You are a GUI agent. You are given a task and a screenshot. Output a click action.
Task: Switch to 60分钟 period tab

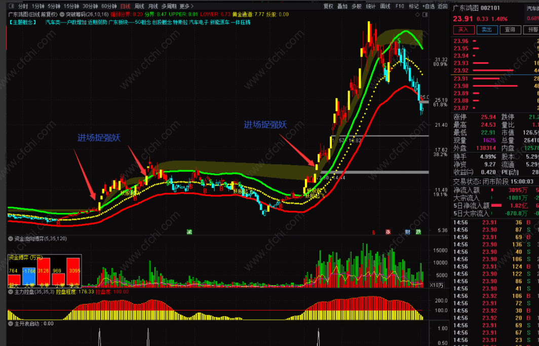[109, 6]
